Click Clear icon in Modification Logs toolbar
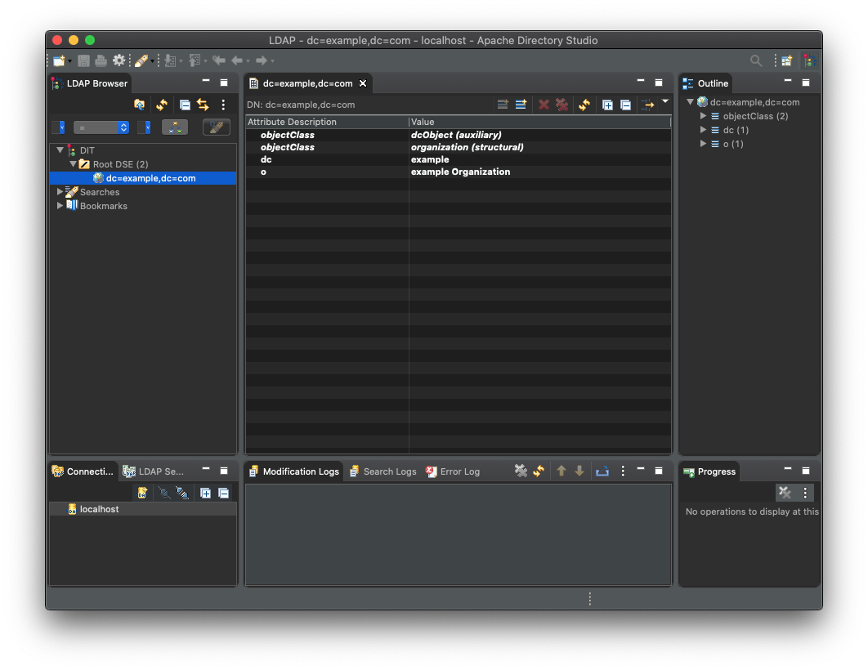Image resolution: width=868 pixels, height=670 pixels. coord(521,471)
